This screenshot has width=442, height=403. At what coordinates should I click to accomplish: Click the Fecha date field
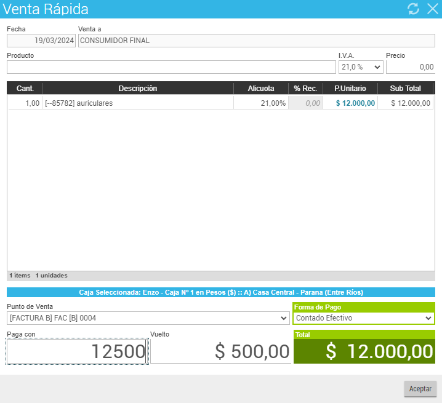pyautogui.click(x=41, y=41)
